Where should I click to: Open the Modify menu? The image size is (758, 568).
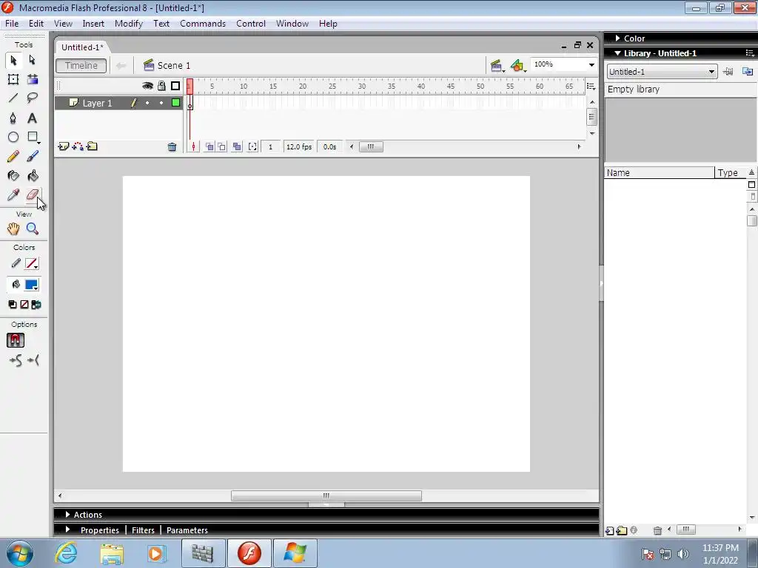129,24
